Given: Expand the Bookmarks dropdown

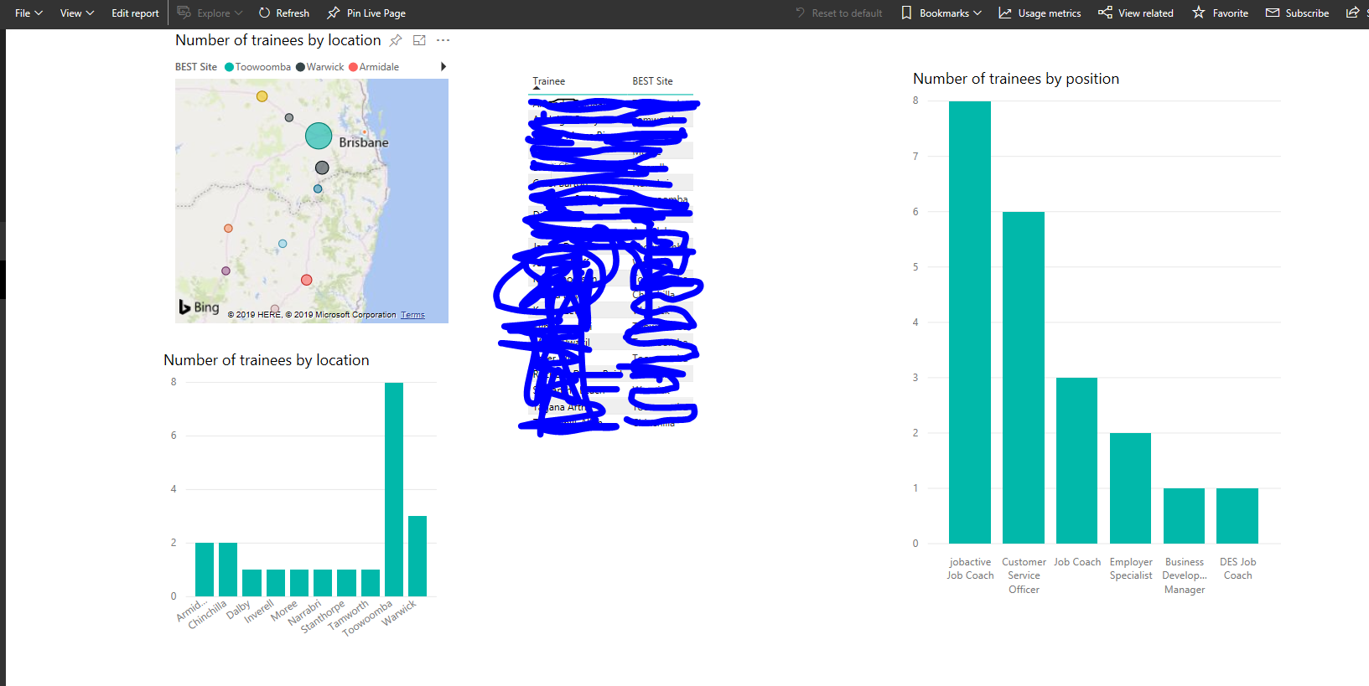Looking at the screenshot, I should 941,13.
